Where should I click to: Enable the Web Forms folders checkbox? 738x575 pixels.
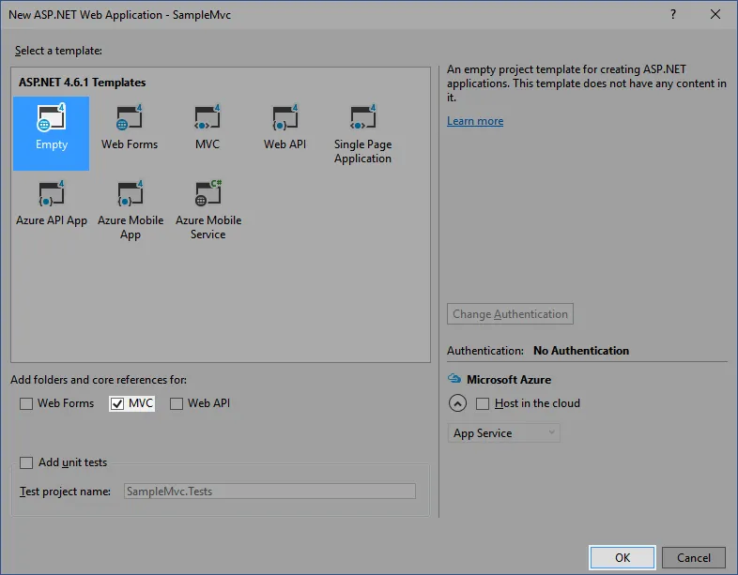26,403
